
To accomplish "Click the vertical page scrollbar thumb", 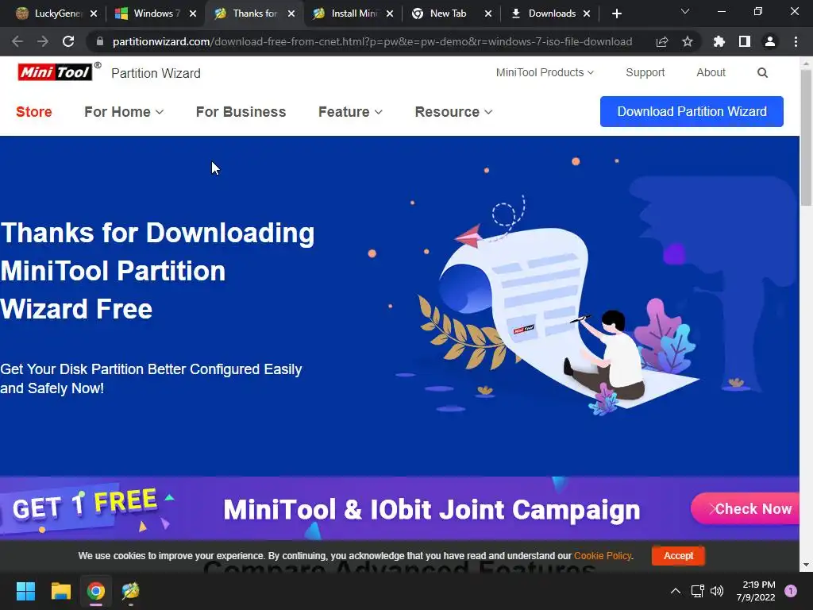I will tap(806, 137).
